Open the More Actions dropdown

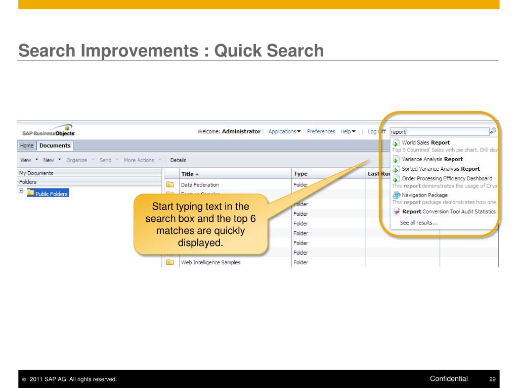tap(142, 160)
